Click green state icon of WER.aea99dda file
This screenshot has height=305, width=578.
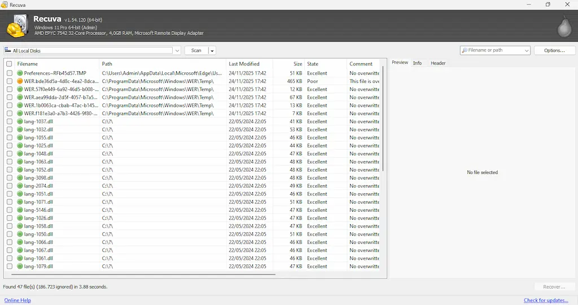20,97
